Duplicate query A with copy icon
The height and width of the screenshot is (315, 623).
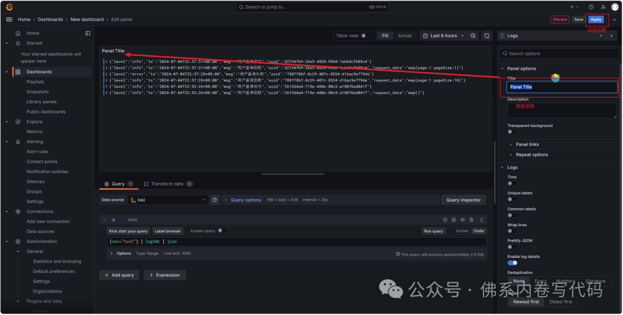tap(454, 220)
